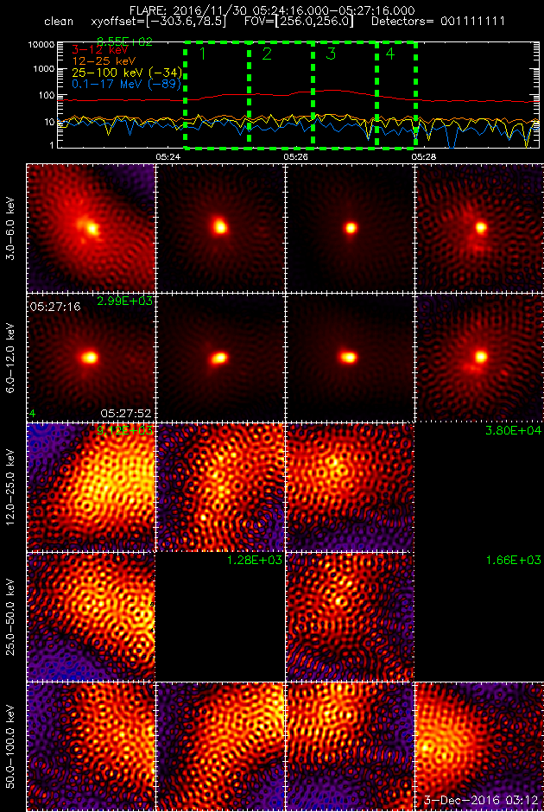Select the blue 0.1-17 MeV (-89) legend entry

[x=126, y=84]
